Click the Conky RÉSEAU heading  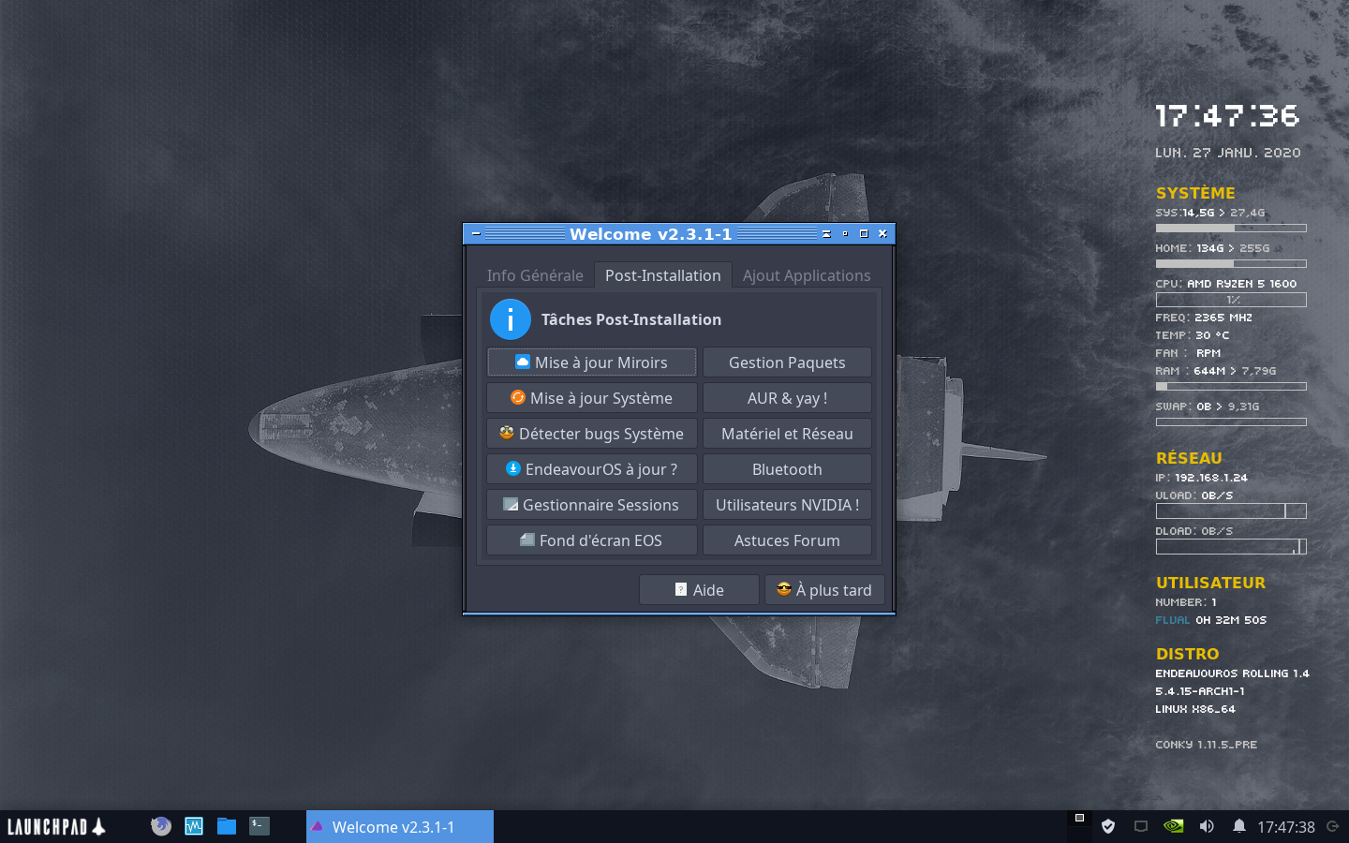[x=1189, y=458]
